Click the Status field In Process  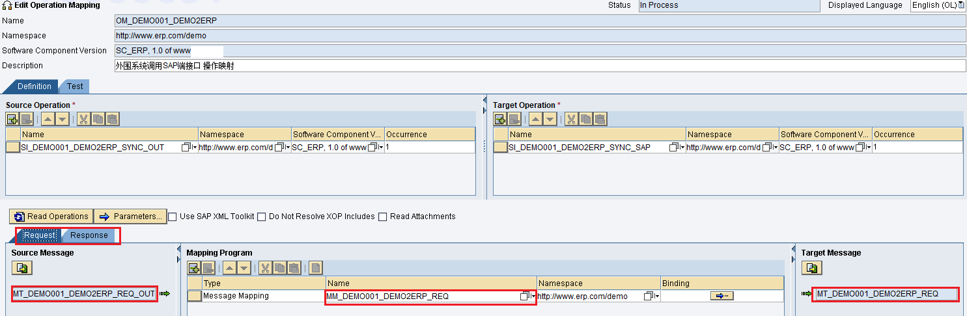[x=729, y=5]
